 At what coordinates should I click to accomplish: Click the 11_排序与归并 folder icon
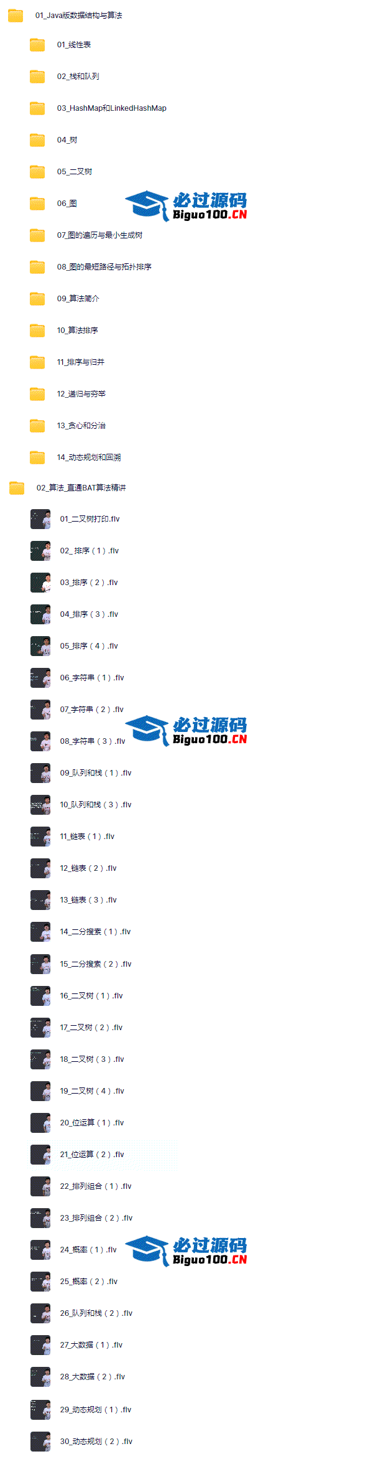pos(37,362)
